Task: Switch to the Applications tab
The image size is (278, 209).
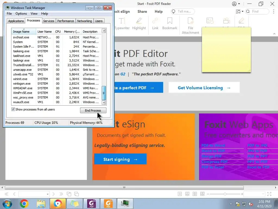Action: 16,21
